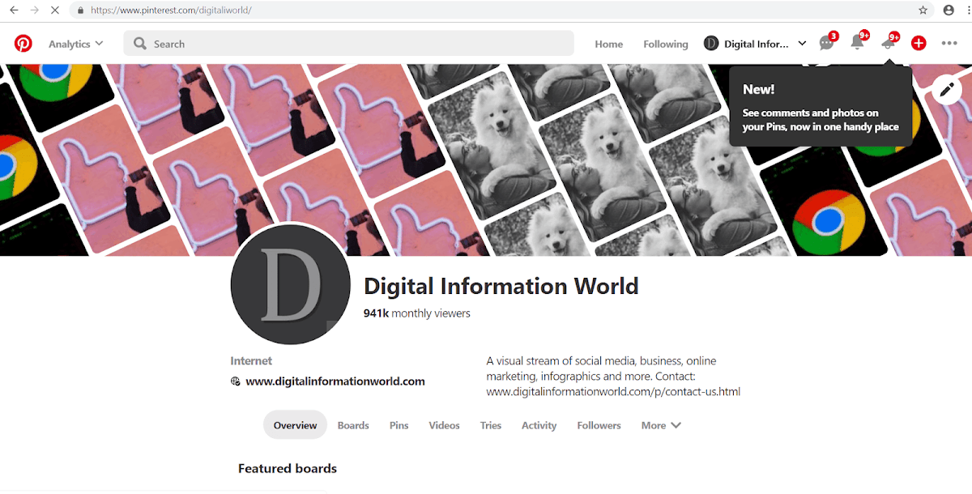Click the D profile avatar picture
The image size is (972, 494).
click(x=291, y=285)
